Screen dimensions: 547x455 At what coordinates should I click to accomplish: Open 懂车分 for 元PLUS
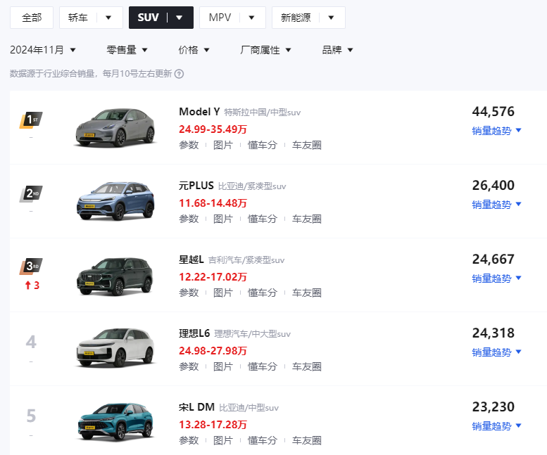[x=263, y=219]
